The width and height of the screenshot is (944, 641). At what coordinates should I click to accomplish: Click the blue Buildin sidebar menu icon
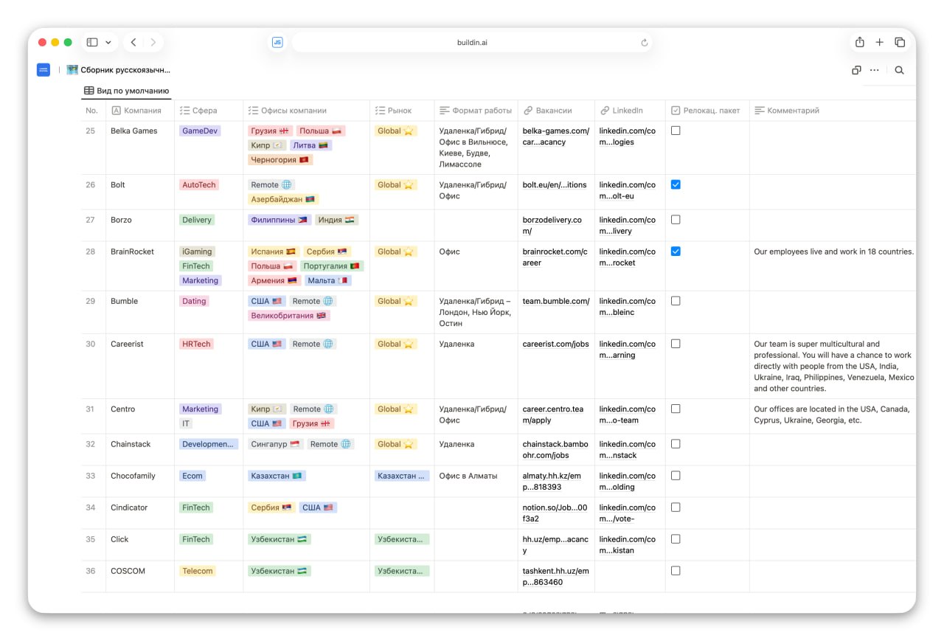pos(44,70)
